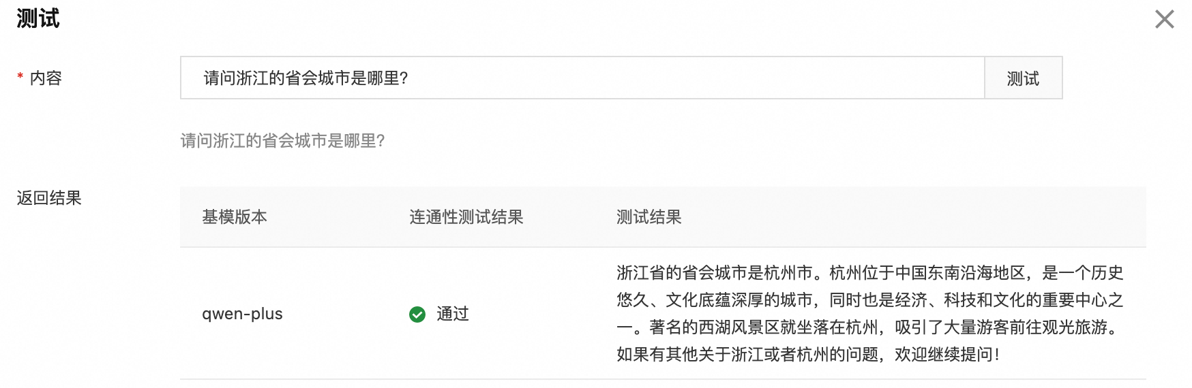This screenshot has height=388, width=1192.
Task: Click empty header area right of 测试结果
Action: (x=914, y=217)
